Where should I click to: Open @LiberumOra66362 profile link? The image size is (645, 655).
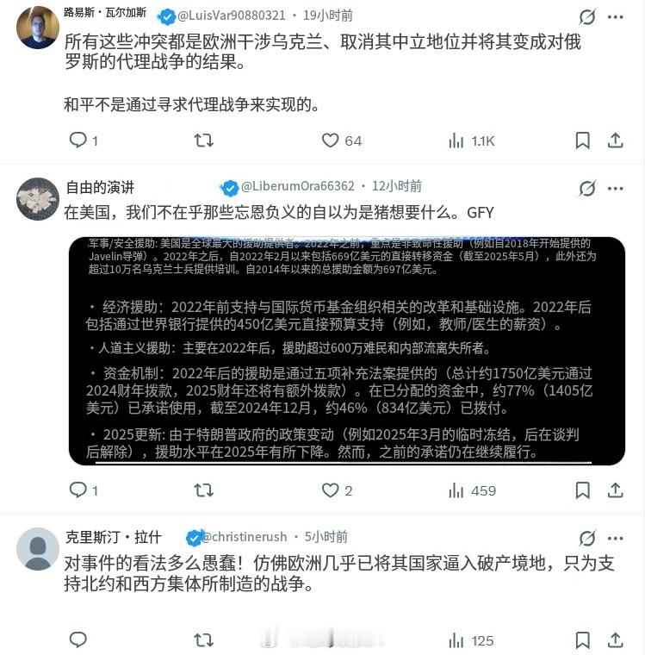(x=298, y=186)
